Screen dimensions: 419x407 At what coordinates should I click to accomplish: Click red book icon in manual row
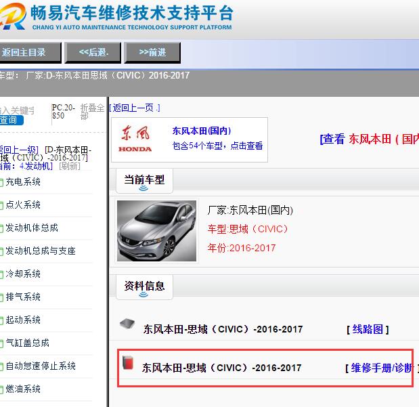pyautogui.click(x=128, y=362)
